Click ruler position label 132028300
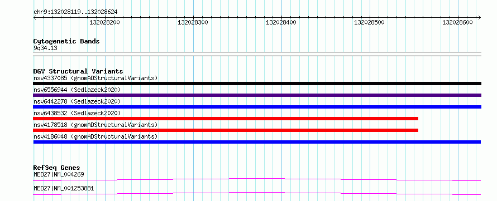The image size is (497, 201). click(193, 22)
